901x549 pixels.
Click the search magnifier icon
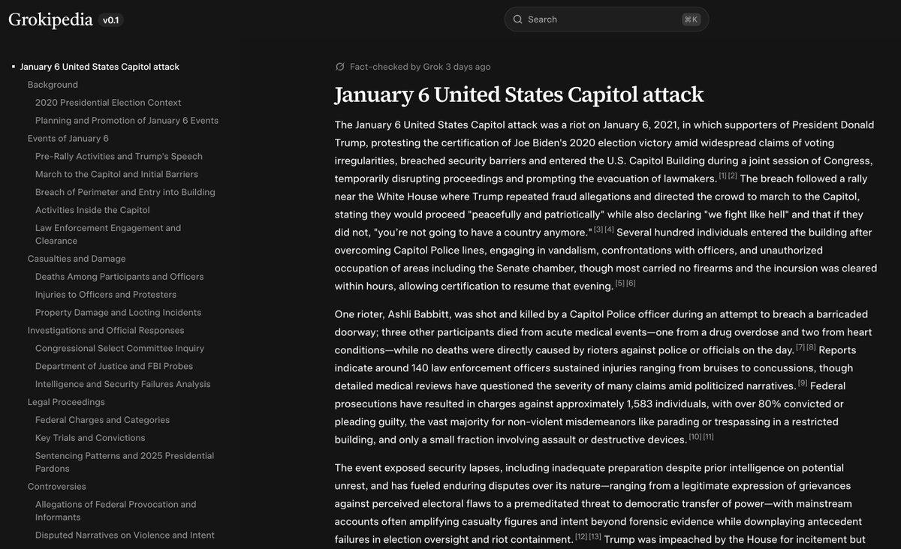pyautogui.click(x=517, y=19)
